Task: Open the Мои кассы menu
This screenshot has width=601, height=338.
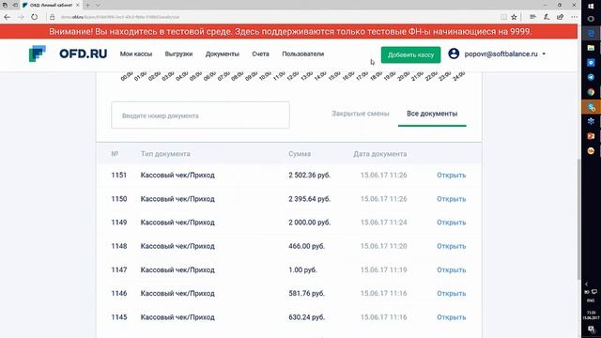Action: [x=135, y=54]
